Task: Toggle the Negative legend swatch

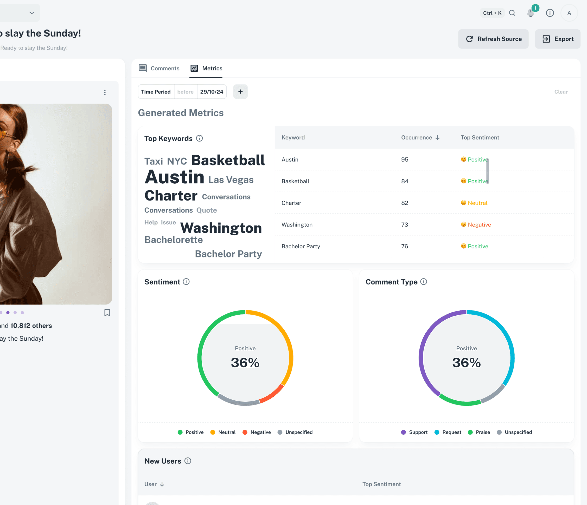Action: click(x=245, y=432)
